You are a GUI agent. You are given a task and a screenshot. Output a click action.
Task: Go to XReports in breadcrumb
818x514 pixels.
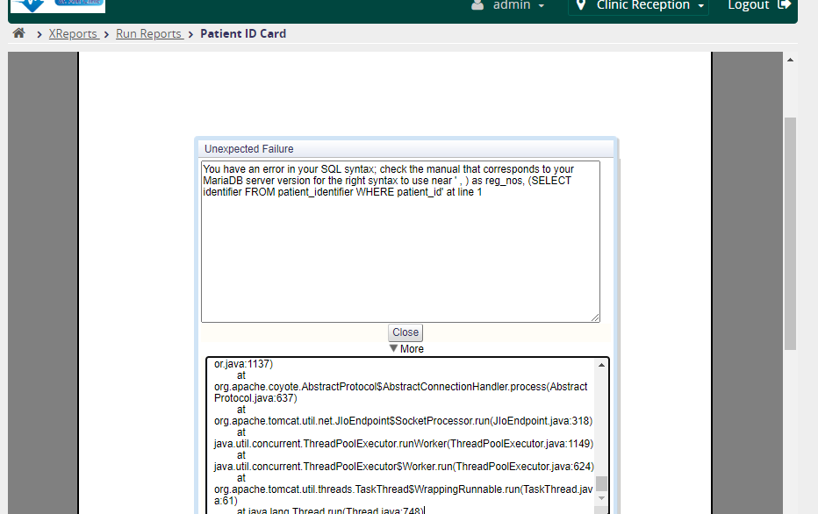(73, 33)
